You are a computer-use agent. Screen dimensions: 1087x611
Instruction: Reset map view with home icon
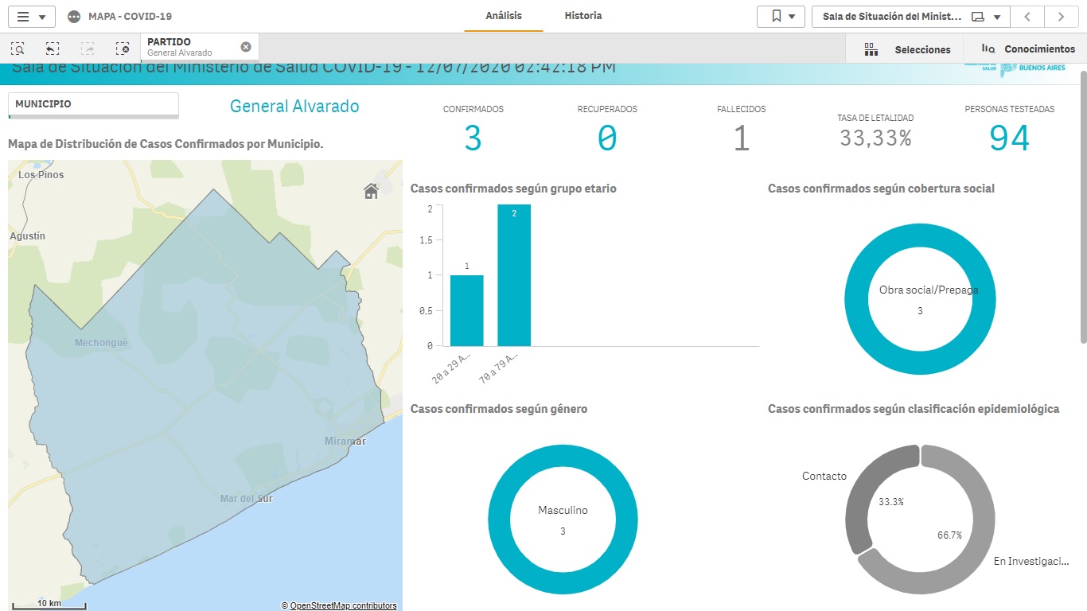[x=371, y=191]
